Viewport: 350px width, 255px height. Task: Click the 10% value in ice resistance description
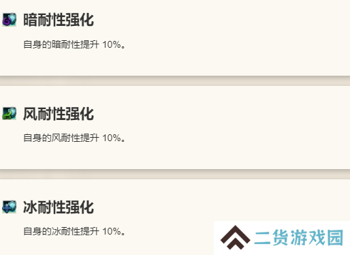[x=112, y=232]
